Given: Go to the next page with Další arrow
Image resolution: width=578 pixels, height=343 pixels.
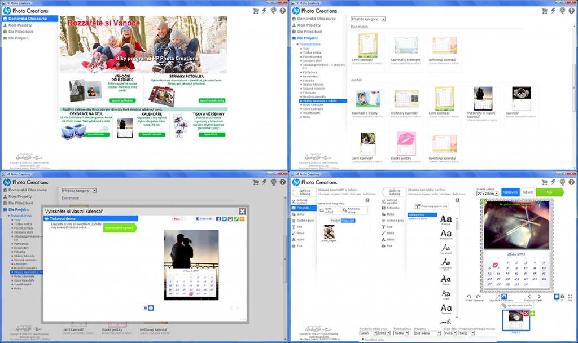Looking at the screenshot, I should (539, 296).
